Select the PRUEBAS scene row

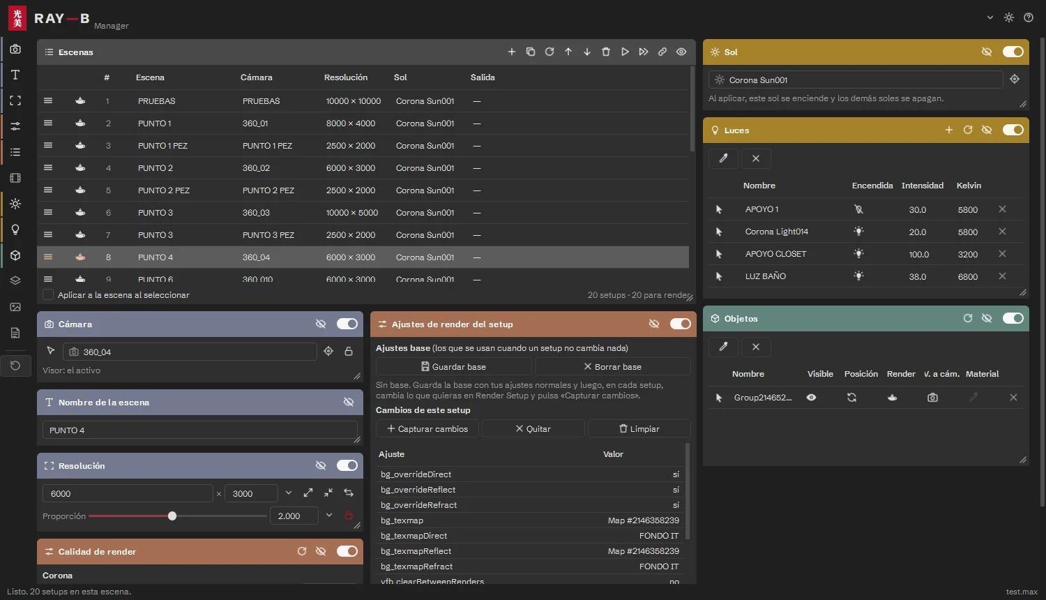pos(363,101)
